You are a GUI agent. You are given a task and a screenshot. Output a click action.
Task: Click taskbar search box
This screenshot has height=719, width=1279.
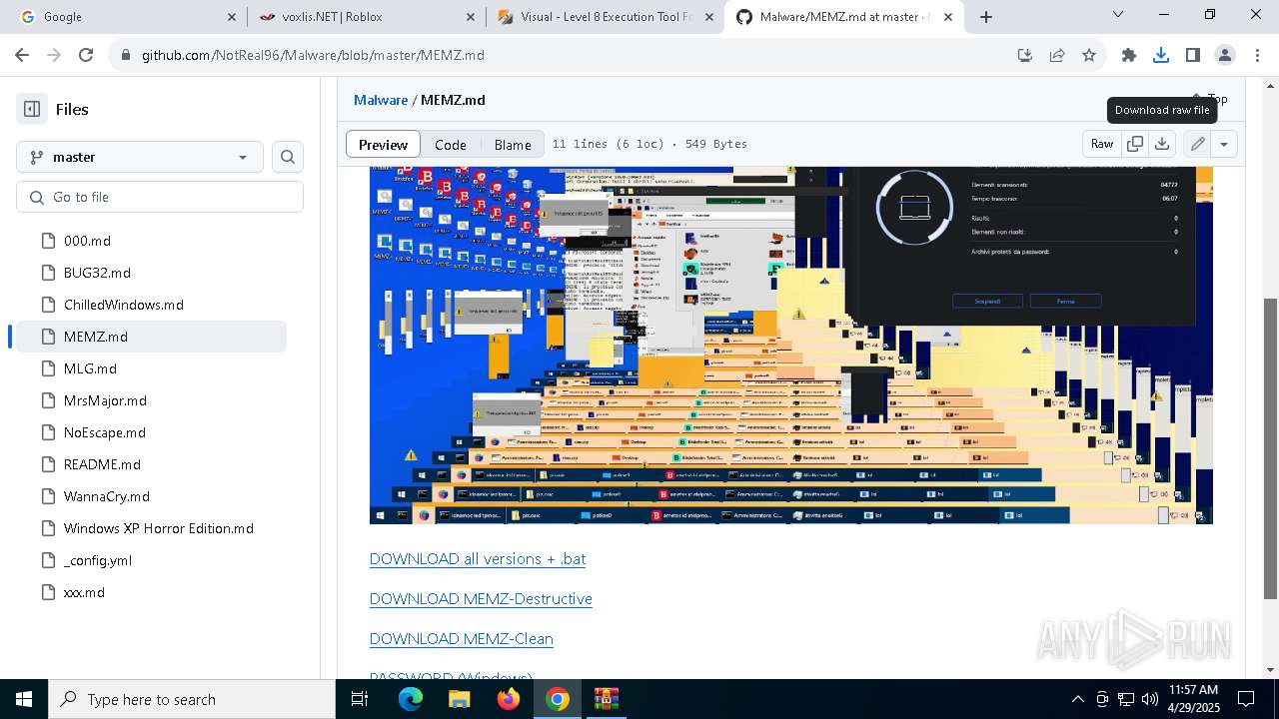(x=192, y=699)
